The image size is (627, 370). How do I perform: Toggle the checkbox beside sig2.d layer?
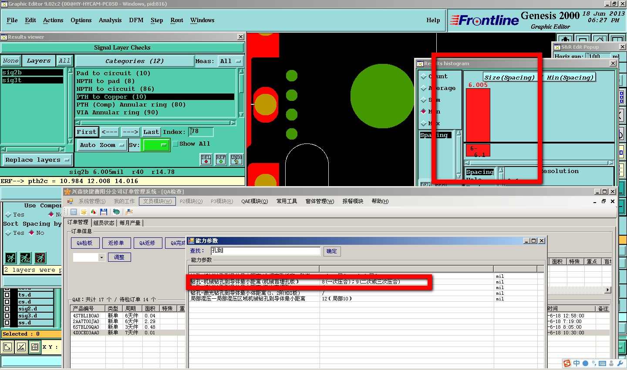[x=7, y=309]
